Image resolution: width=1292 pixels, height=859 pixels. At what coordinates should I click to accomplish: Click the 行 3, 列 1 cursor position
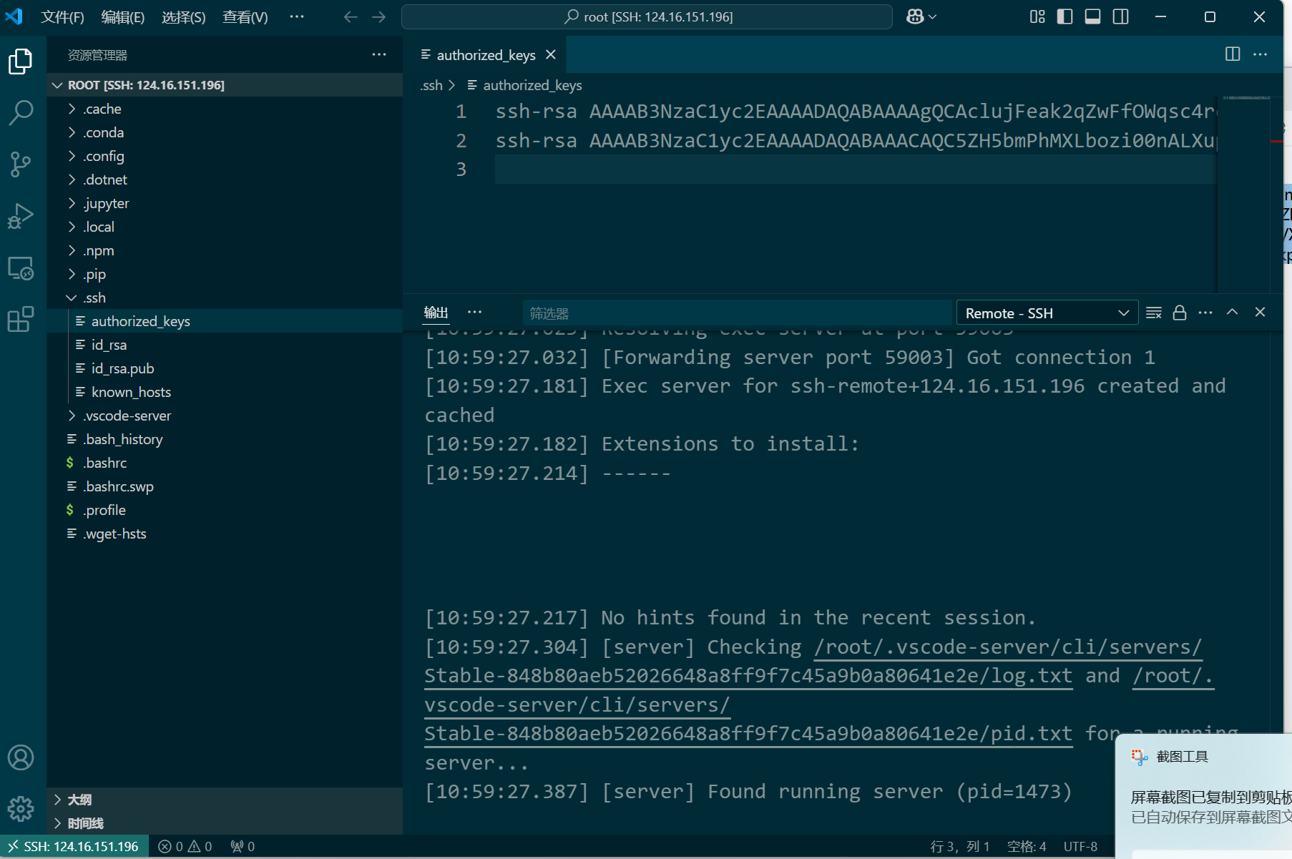tap(959, 846)
